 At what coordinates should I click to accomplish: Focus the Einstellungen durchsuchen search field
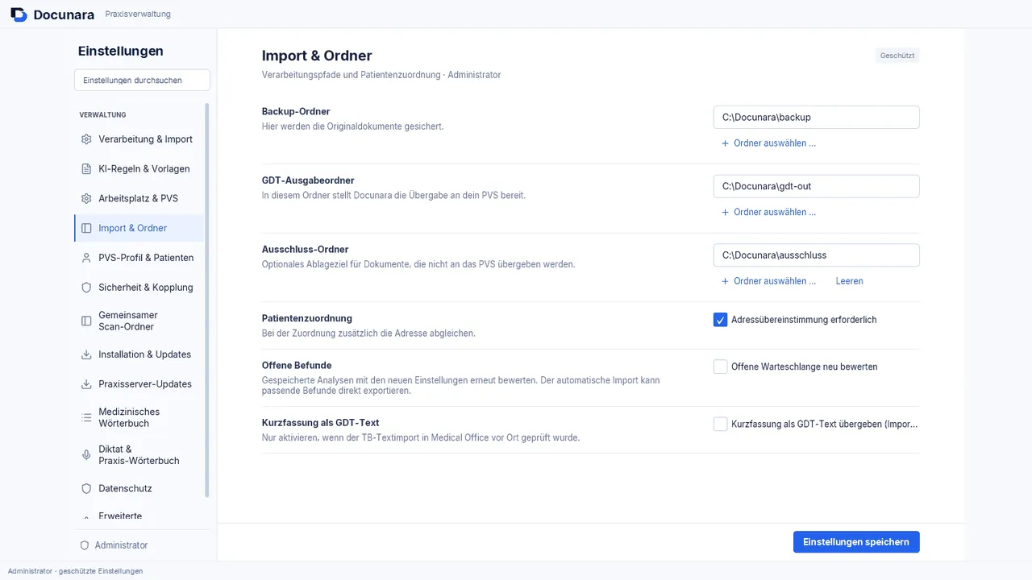coord(142,80)
